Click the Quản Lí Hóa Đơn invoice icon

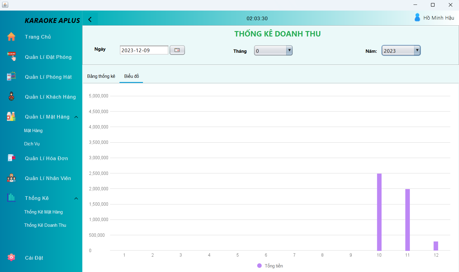pyautogui.click(x=11, y=158)
